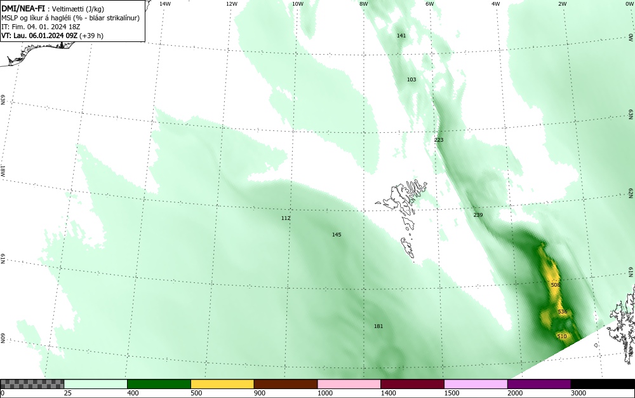This screenshot has height=398, width=635.
Task: Click the checkered 0–25 legend swatch
Action: [x=32, y=384]
